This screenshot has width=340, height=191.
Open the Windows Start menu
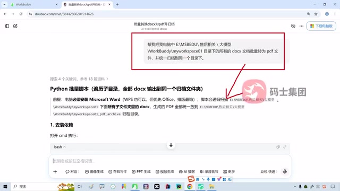click(x=5, y=186)
